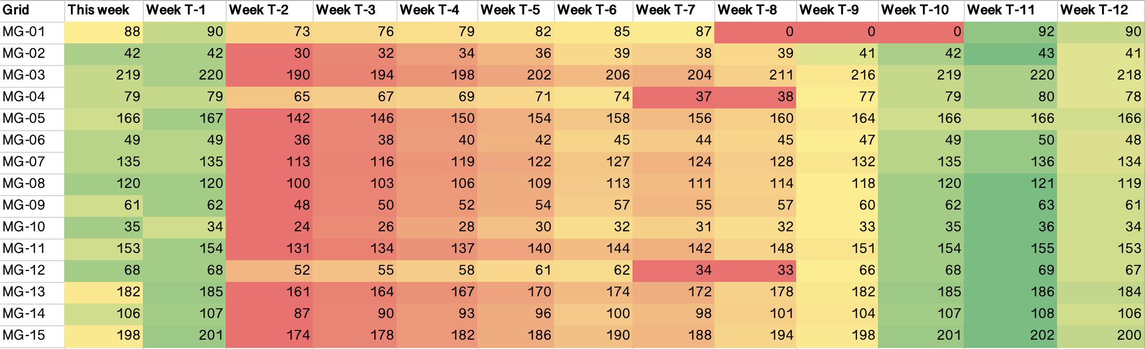Select MG-03's This week value 219
The image size is (1145, 349).
(x=104, y=75)
